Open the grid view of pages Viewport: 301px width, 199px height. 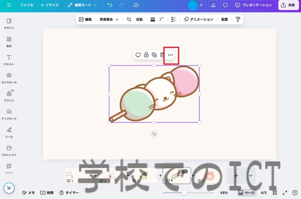click(275, 193)
